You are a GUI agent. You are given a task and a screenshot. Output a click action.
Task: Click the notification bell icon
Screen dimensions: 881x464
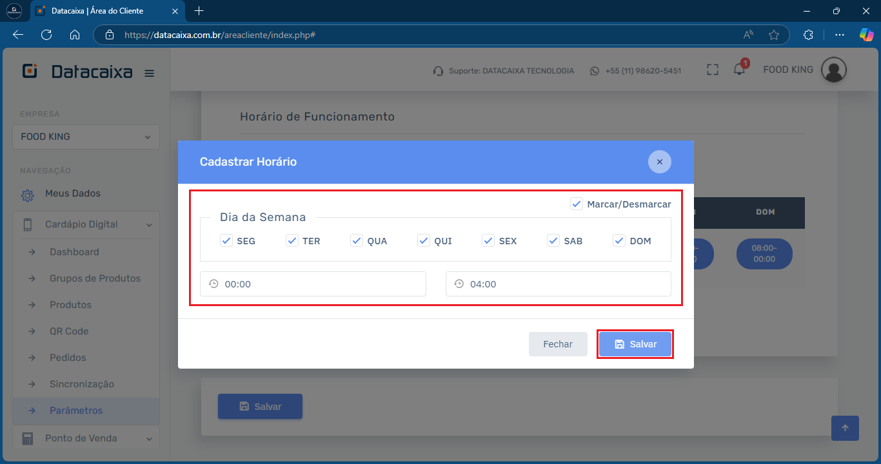(739, 70)
